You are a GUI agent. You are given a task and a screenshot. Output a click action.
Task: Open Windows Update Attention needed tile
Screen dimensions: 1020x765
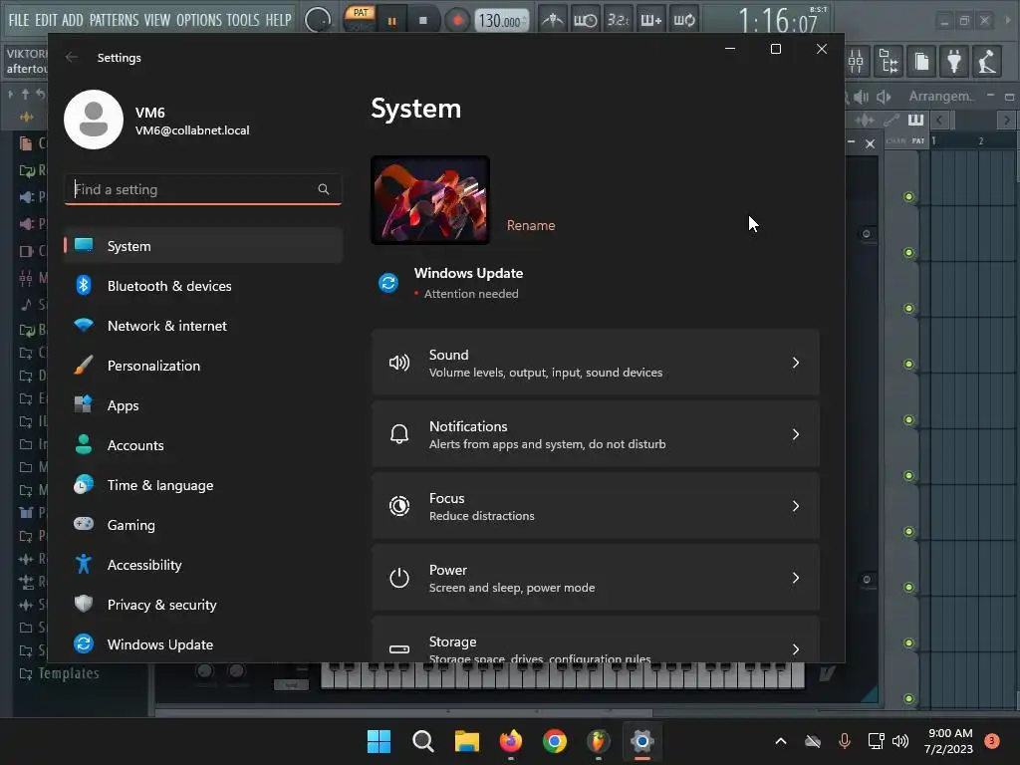pos(451,283)
